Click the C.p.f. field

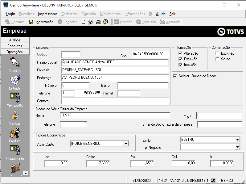(219, 115)
